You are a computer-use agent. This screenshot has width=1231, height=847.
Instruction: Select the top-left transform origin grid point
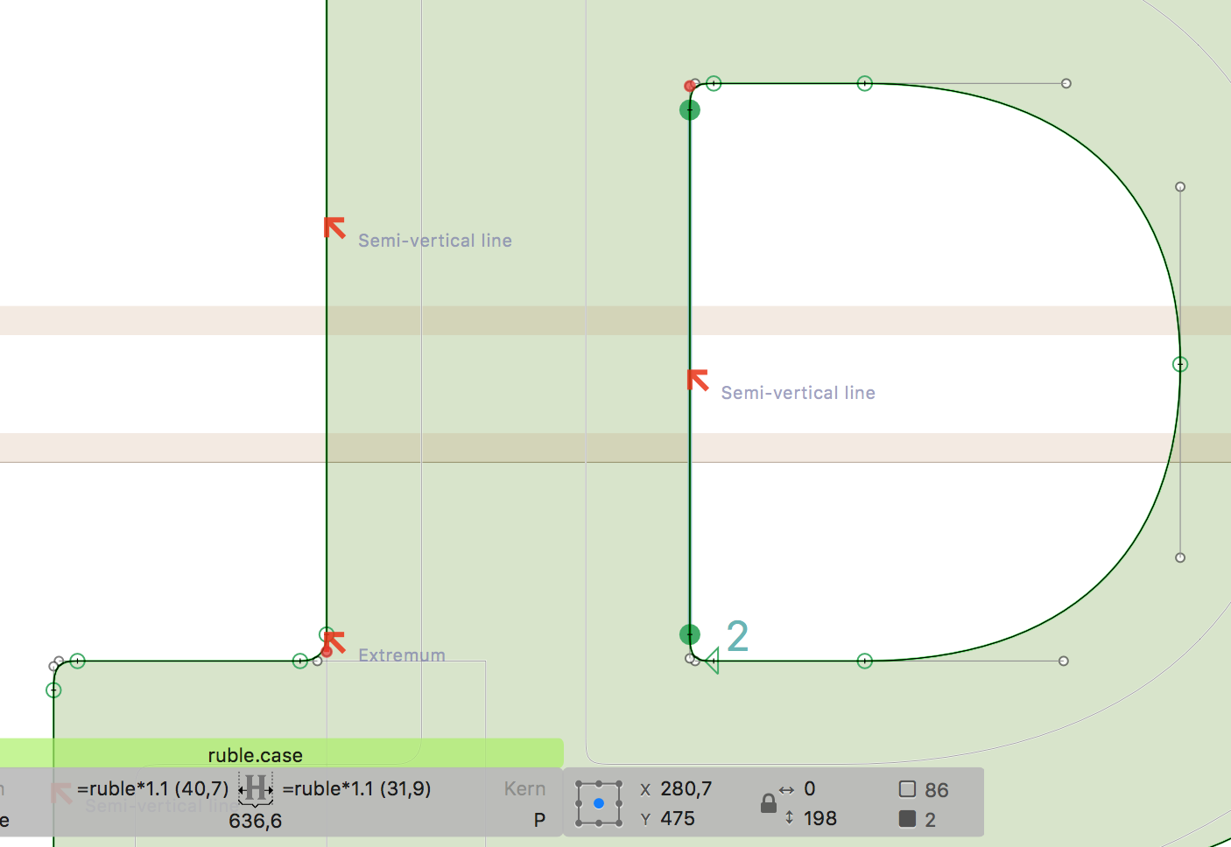(579, 784)
